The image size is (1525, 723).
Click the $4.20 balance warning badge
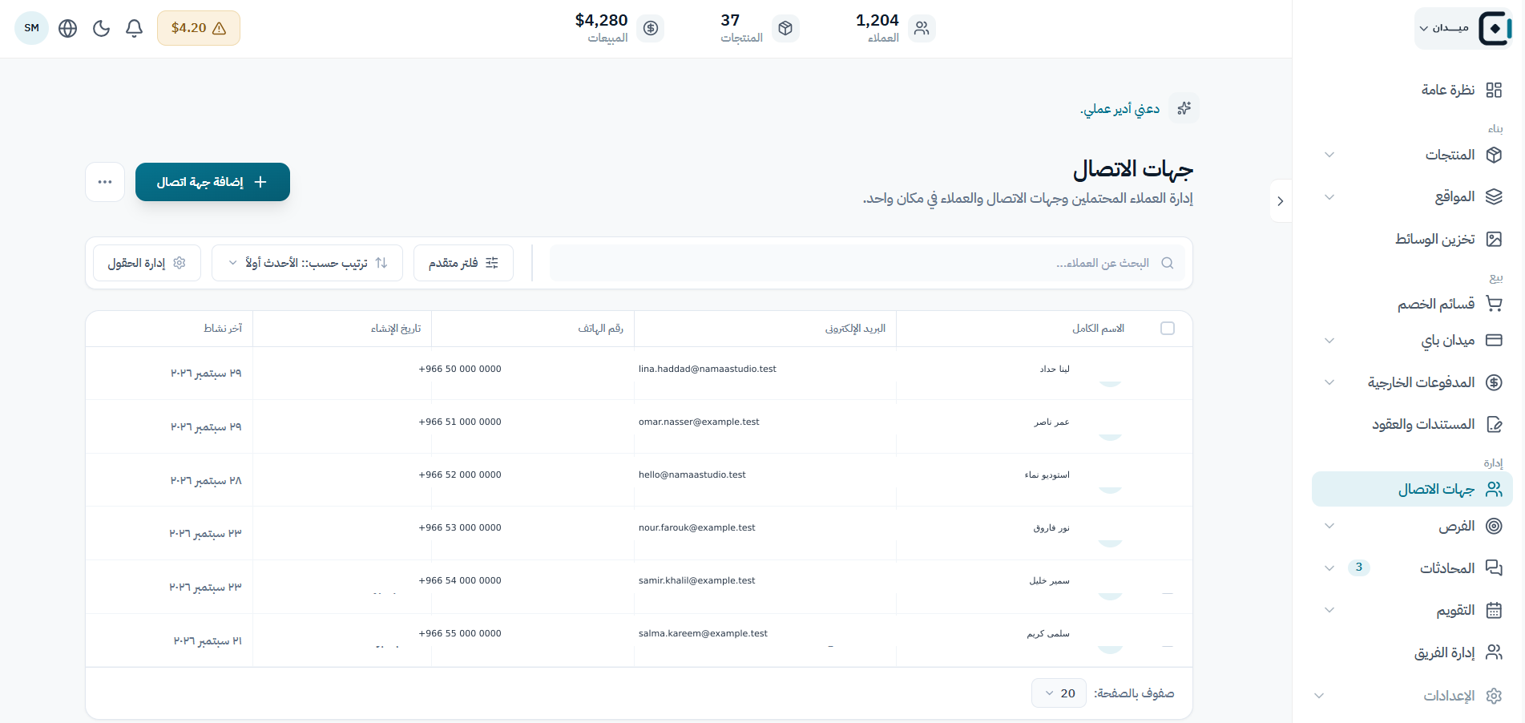click(199, 28)
